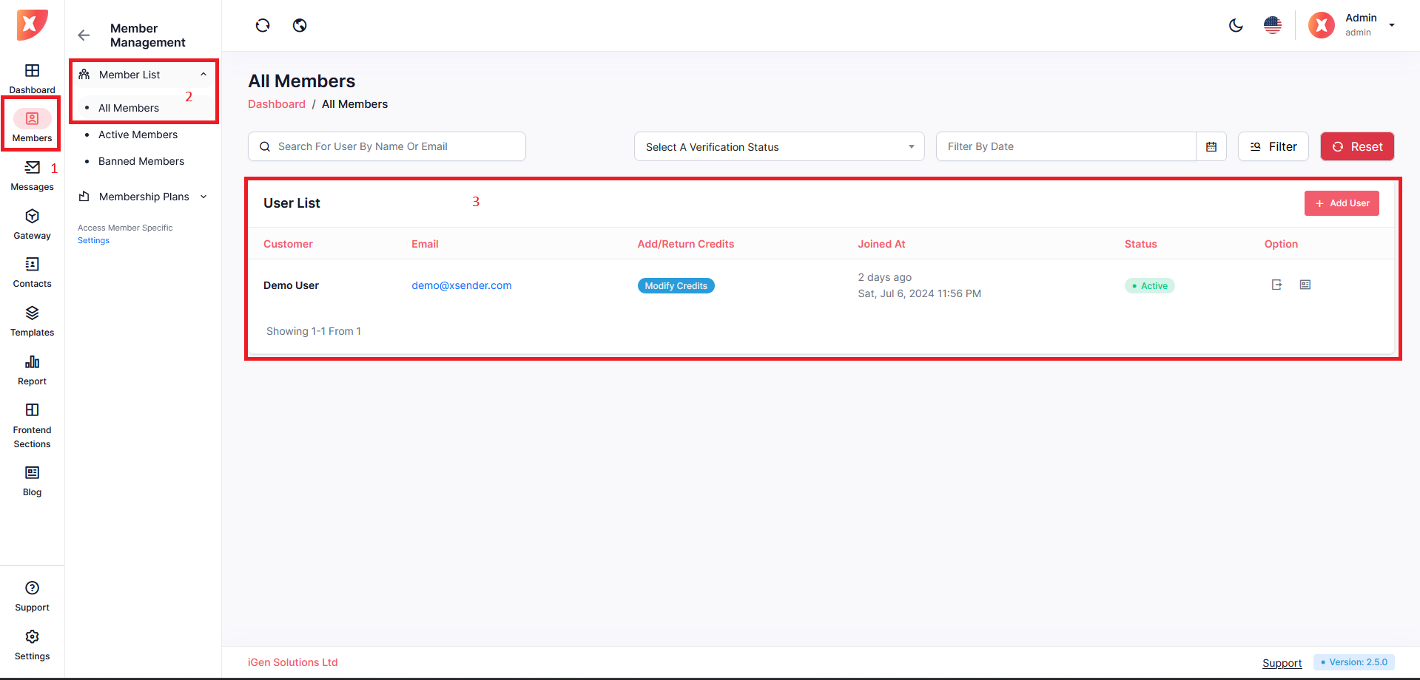The height and width of the screenshot is (680, 1420).
Task: Toggle dark mode with moon icon
Action: click(x=1236, y=26)
